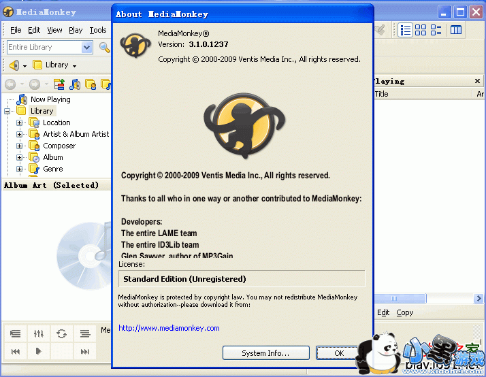Switch to details list view
Viewport: 486px width, 377px height.
click(x=406, y=30)
